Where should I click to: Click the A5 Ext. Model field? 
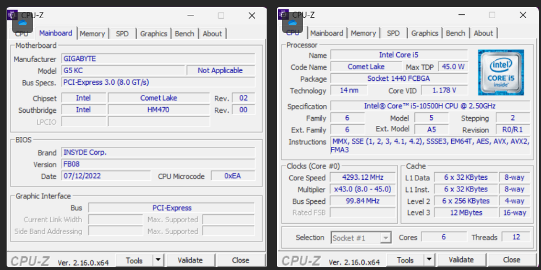pyautogui.click(x=431, y=129)
